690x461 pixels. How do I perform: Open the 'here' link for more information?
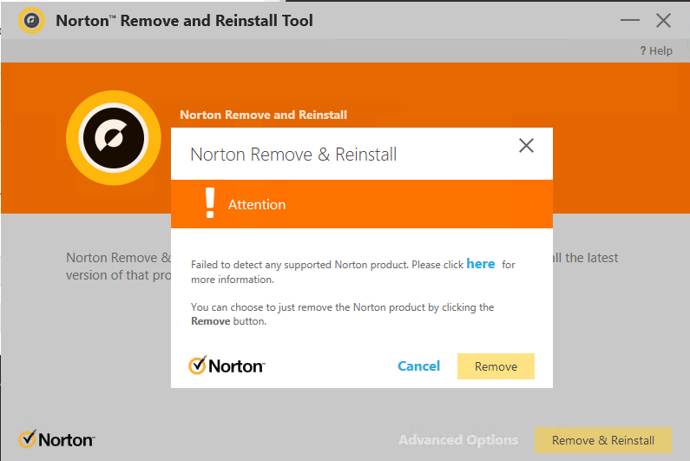(481, 264)
